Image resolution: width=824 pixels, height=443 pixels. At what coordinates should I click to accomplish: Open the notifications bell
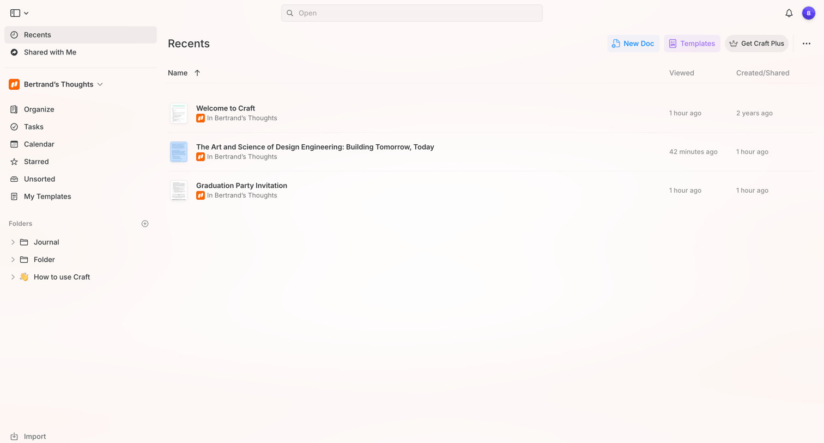click(x=789, y=13)
